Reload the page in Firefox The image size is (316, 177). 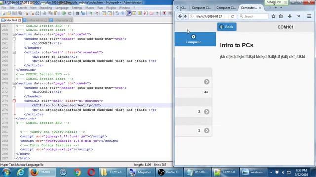[233, 16]
